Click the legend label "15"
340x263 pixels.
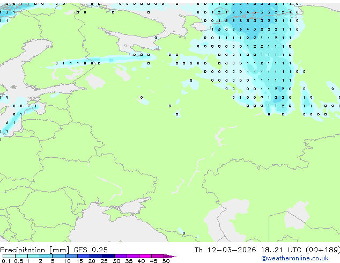pos(79,261)
